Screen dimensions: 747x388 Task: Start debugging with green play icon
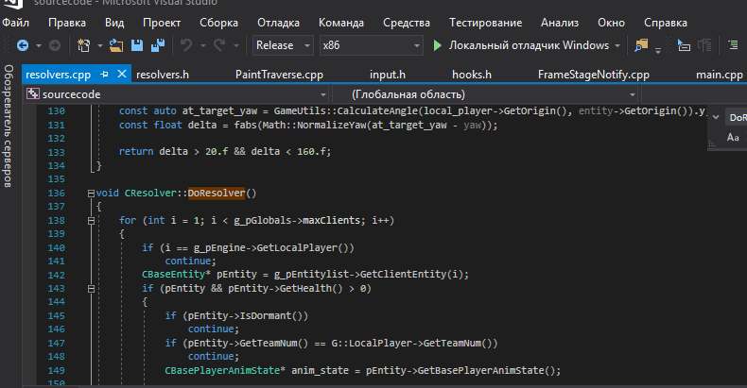coord(437,45)
